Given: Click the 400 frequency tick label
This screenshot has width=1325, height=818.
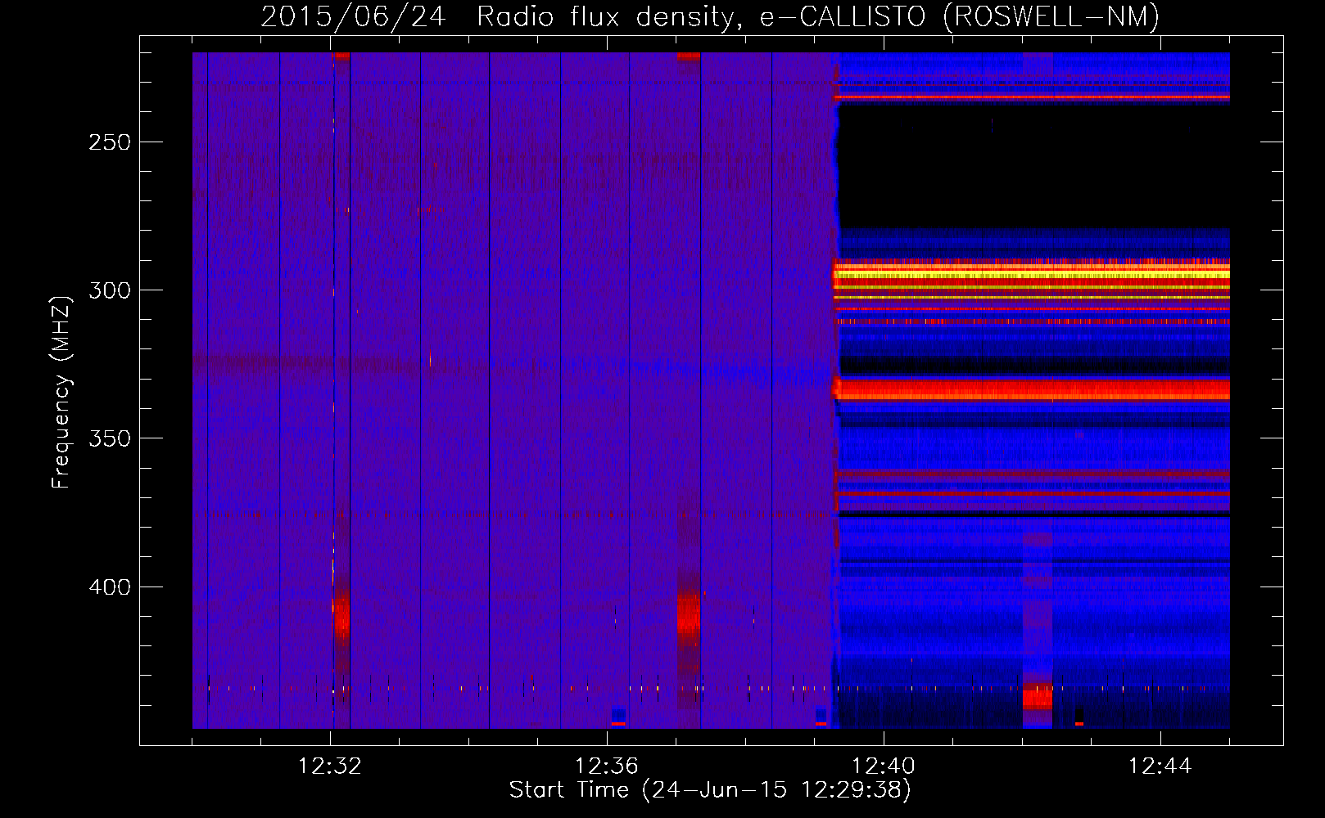Looking at the screenshot, I should tap(111, 587).
